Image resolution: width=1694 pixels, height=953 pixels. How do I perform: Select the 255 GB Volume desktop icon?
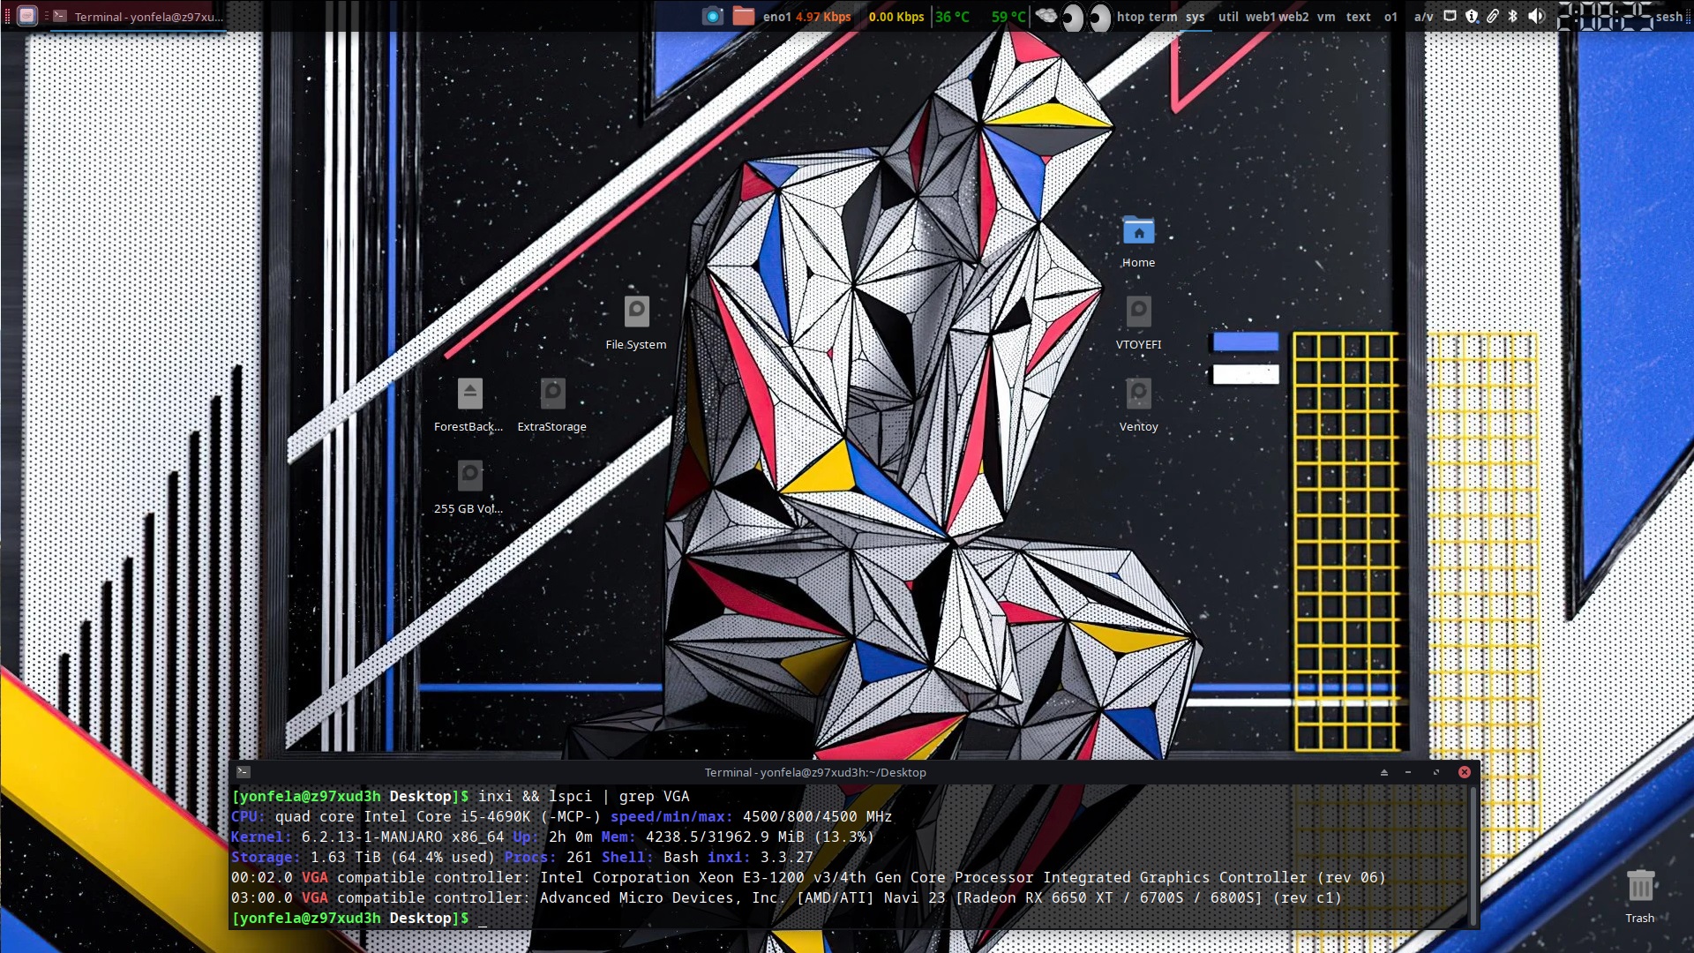(469, 487)
